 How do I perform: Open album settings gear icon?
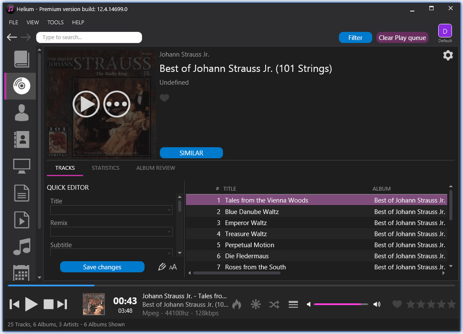tap(448, 55)
